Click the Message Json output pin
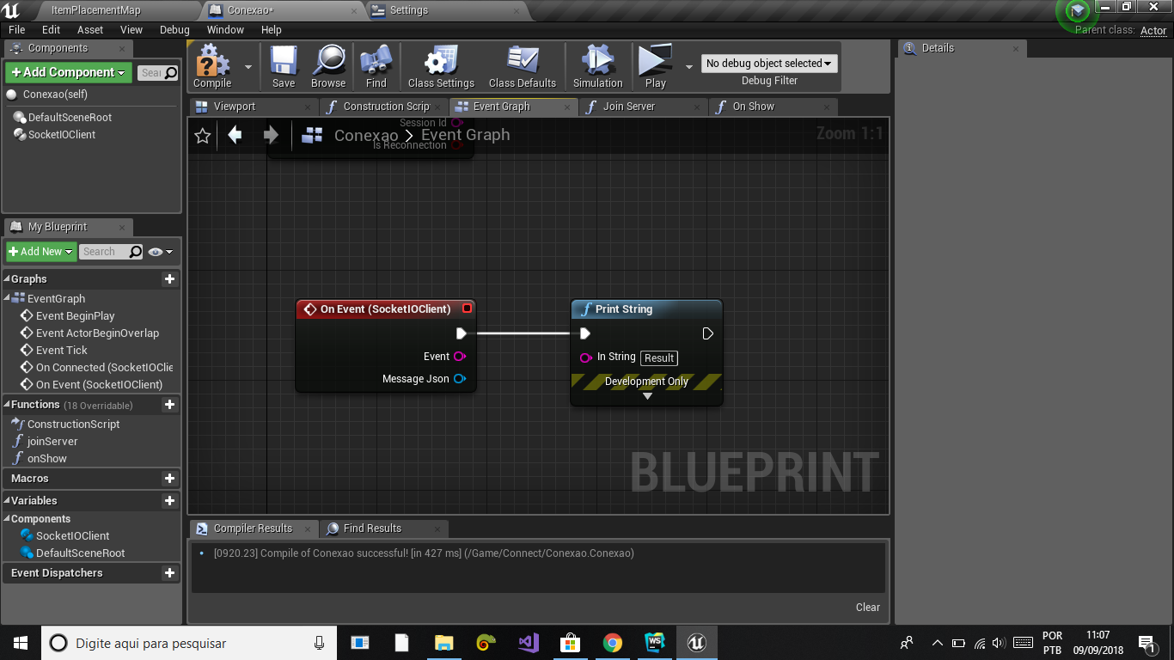Screen dimensions: 1174x660 [x=460, y=379]
